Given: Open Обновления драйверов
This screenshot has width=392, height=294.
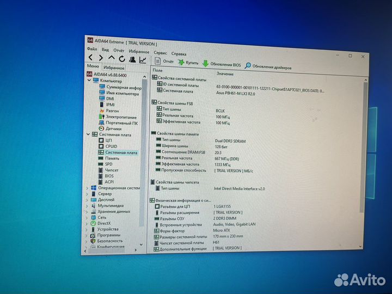Looking at the screenshot, I should pos(268,66).
